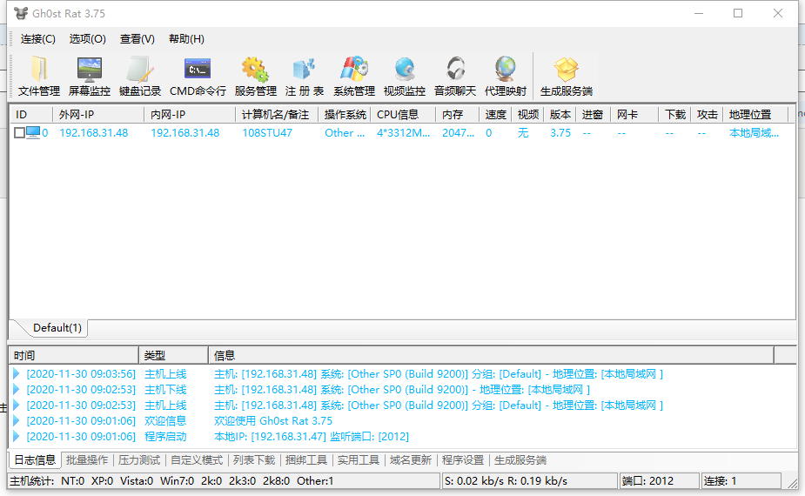
Task: Click the arrow icon beside the 欢迎信息 log entry
Action: 17,420
